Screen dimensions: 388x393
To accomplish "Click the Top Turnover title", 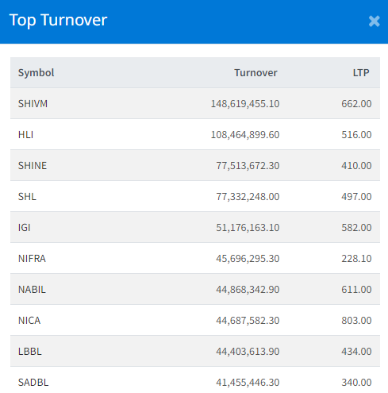I will pos(58,21).
